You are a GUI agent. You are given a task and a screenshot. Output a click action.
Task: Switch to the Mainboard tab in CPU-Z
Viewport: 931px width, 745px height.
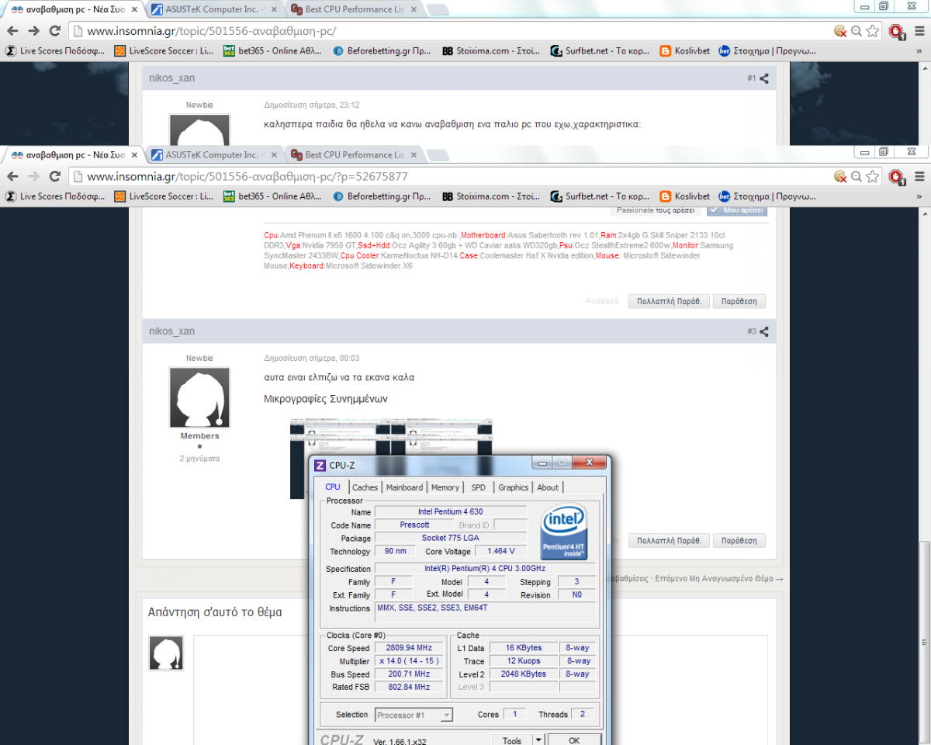point(405,487)
